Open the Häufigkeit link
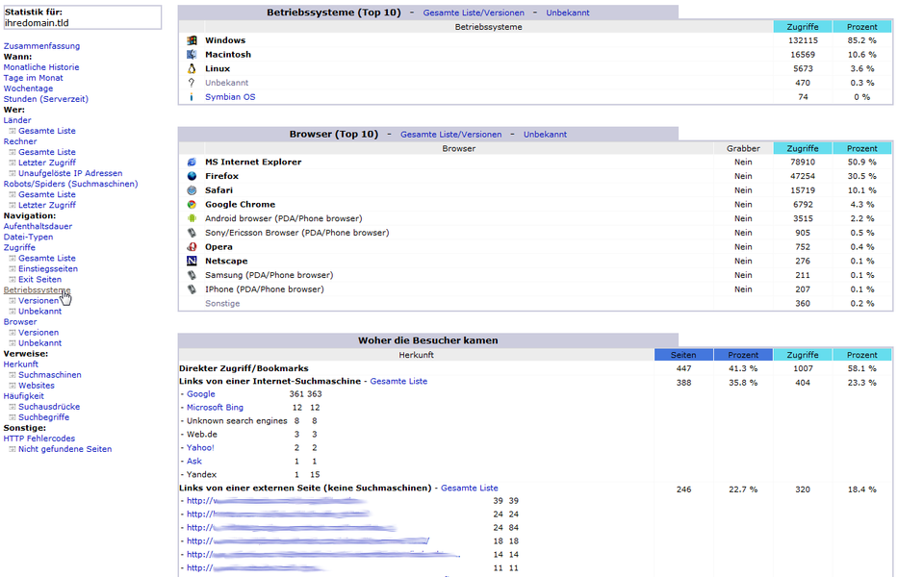 [23, 396]
